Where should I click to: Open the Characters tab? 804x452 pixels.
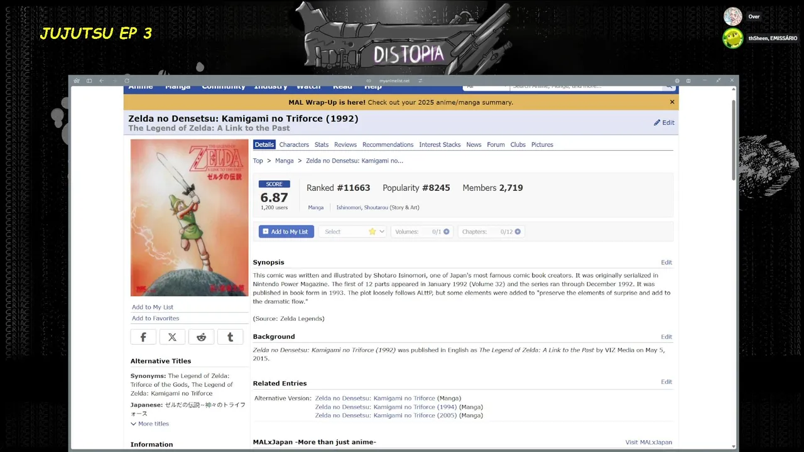(x=294, y=144)
